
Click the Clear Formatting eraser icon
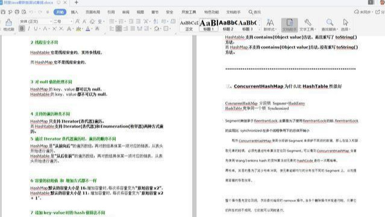pos(92,22)
